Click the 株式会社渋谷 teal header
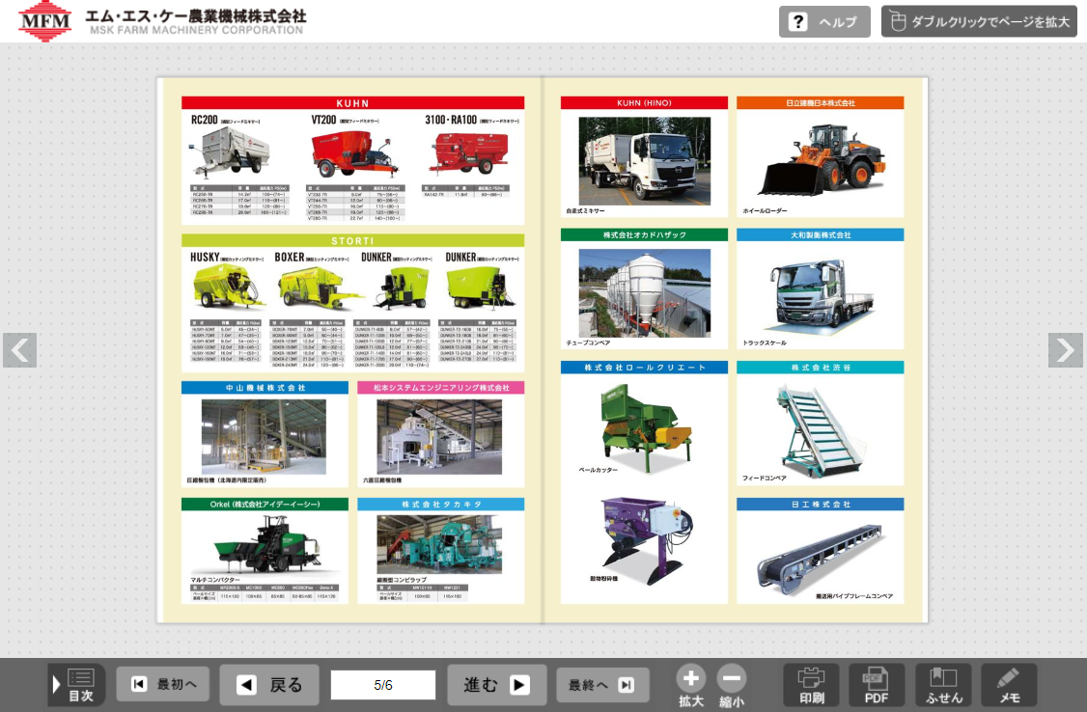Image resolution: width=1087 pixels, height=712 pixels. point(821,367)
